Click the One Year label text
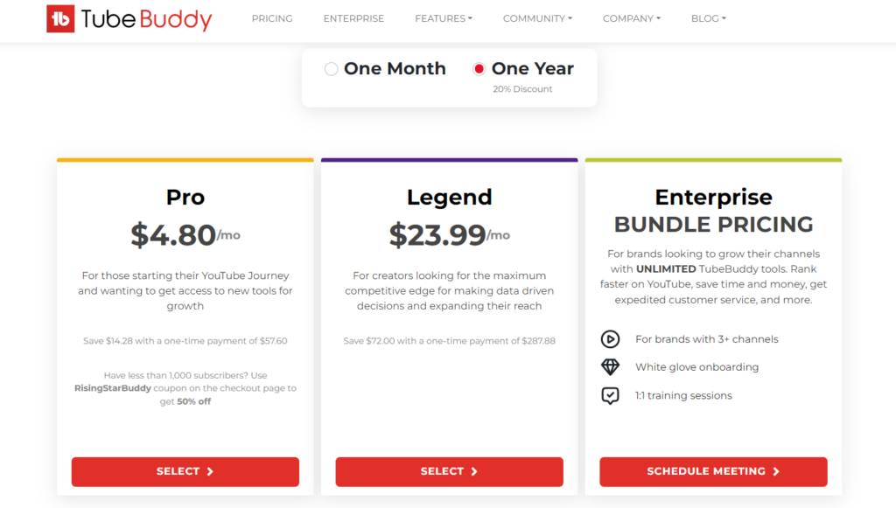Viewport: 896px width, 508px height. 532,68
